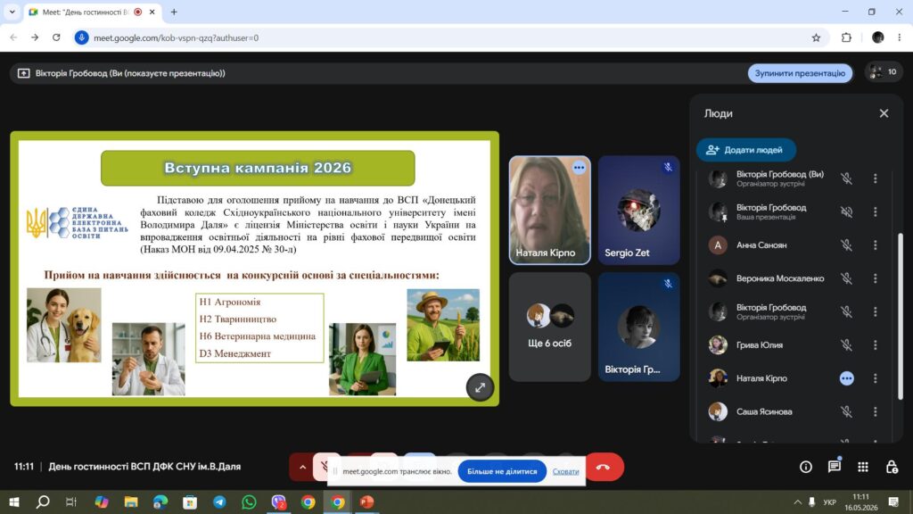Open the chat messages icon

click(835, 467)
